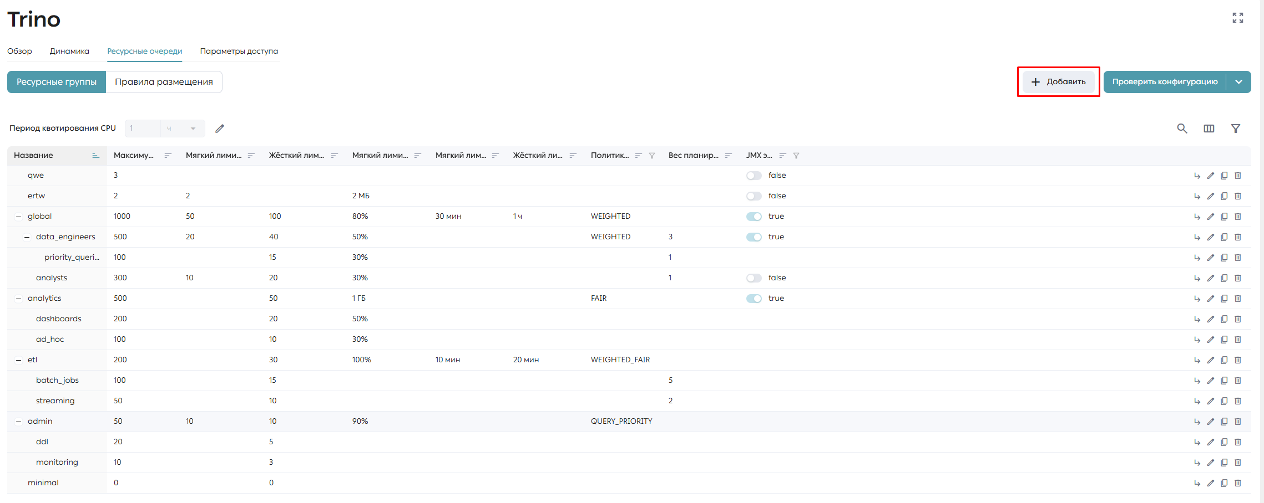Image resolution: width=1264 pixels, height=503 pixels.
Task: Edit the global resource group
Action: (x=1210, y=217)
